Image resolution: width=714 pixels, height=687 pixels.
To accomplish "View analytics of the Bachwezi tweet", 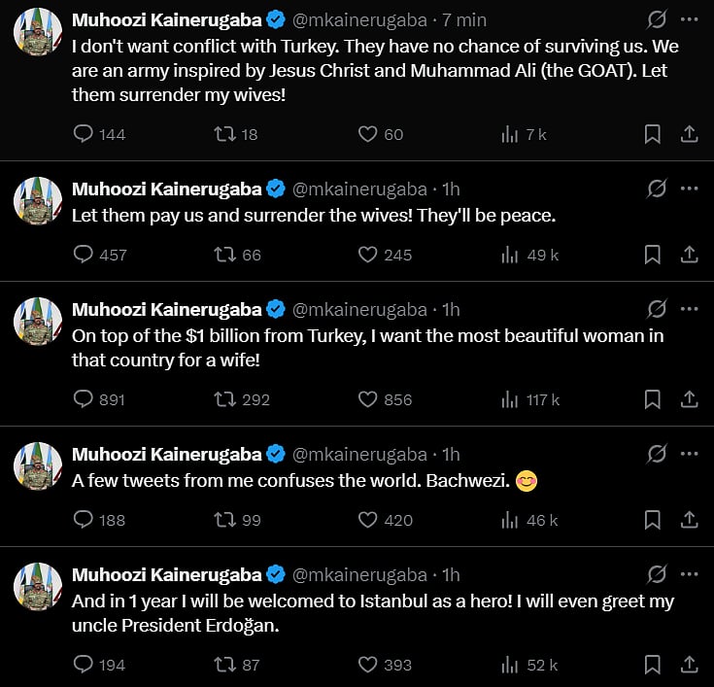I will [510, 520].
